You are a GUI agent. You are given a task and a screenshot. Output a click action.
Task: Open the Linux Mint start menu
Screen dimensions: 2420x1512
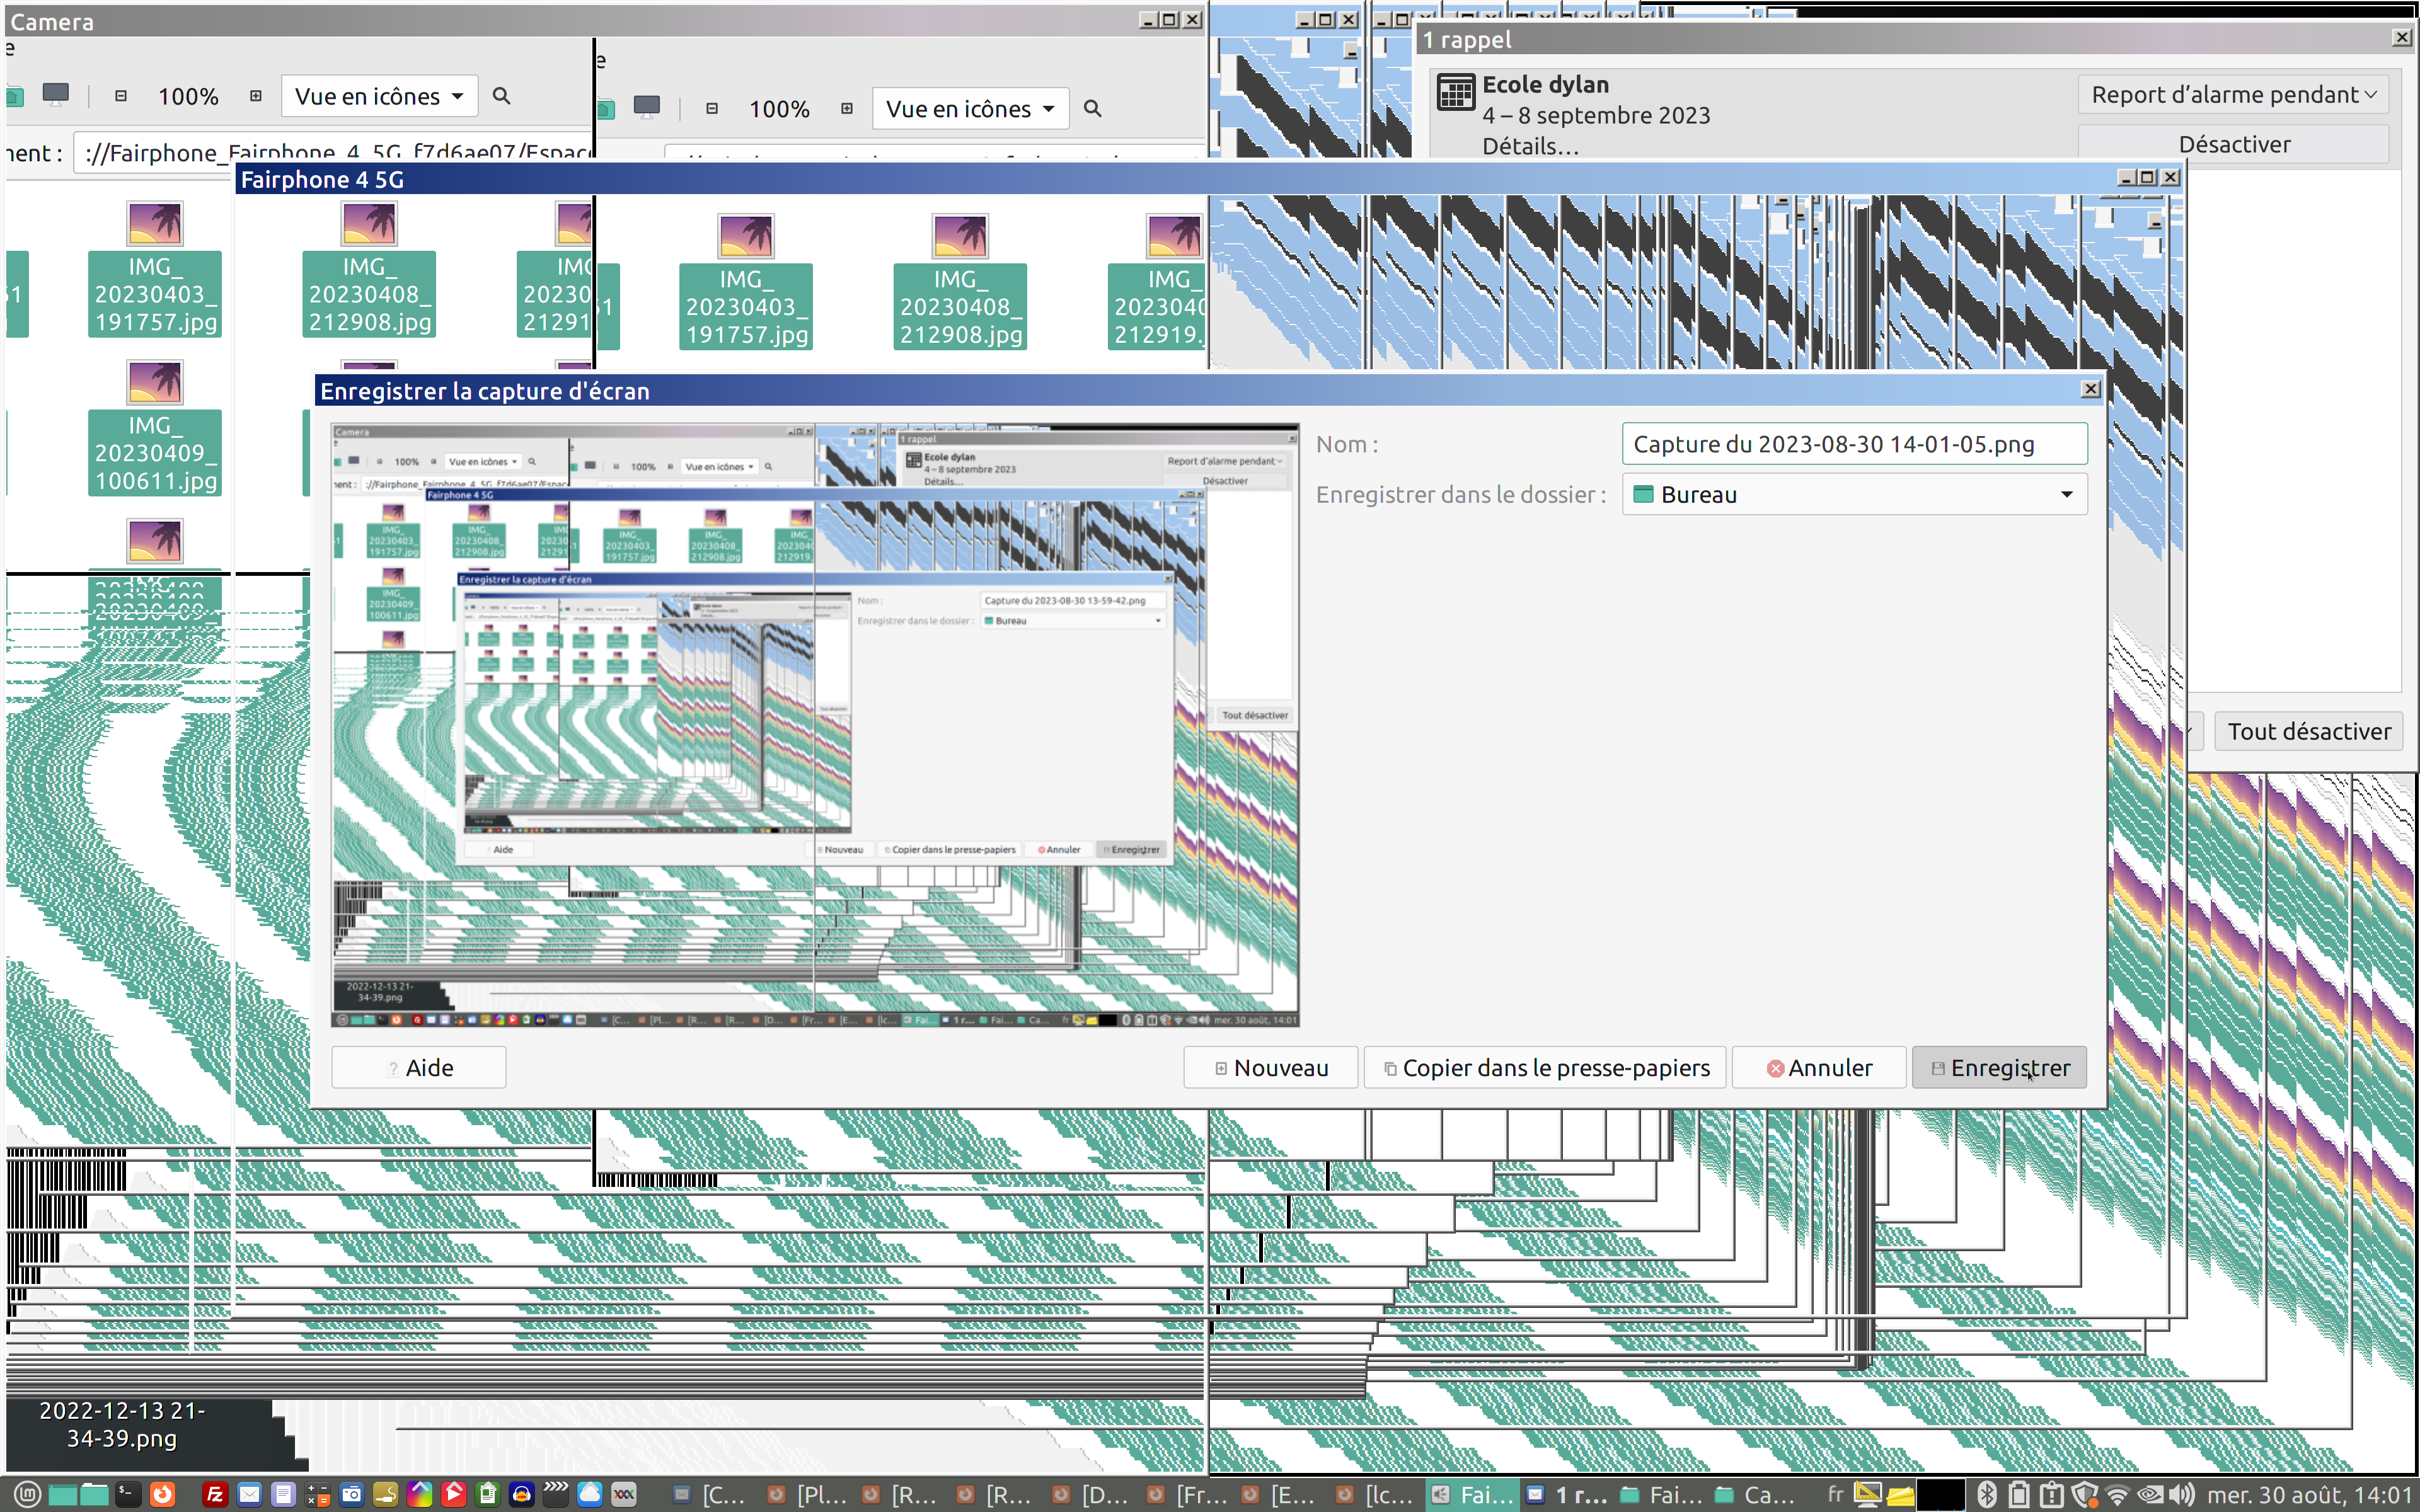click(x=27, y=1494)
